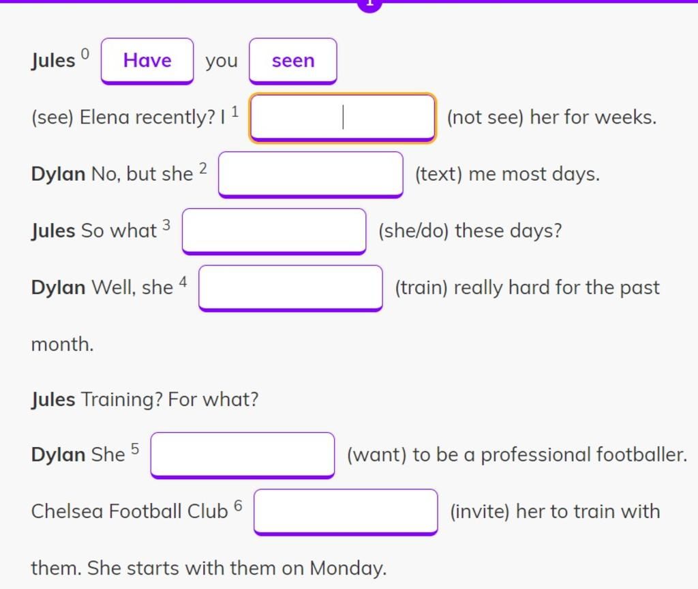Screen dimensions: 698x589
Task: Click the superscript 0 example marker
Action: coord(85,53)
